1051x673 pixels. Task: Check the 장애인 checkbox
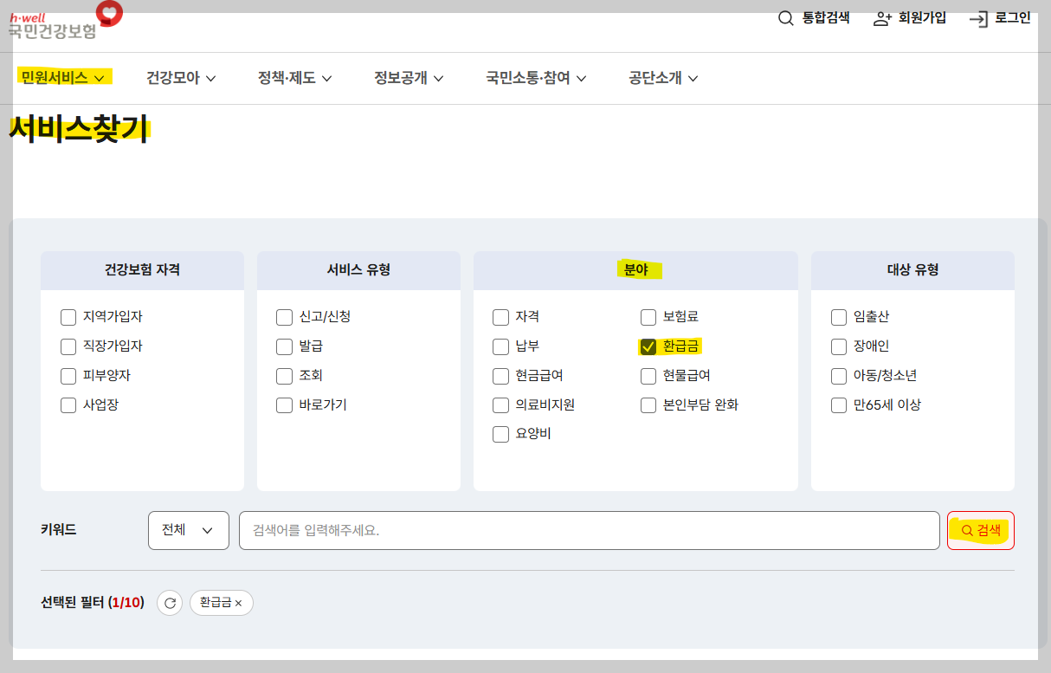pyautogui.click(x=838, y=346)
